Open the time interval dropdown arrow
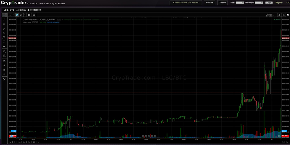Image resolution: width=290 pixels, height=145 pixels. click(x=13, y=15)
